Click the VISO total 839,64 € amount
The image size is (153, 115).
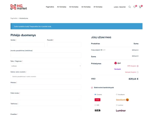tap(133, 79)
